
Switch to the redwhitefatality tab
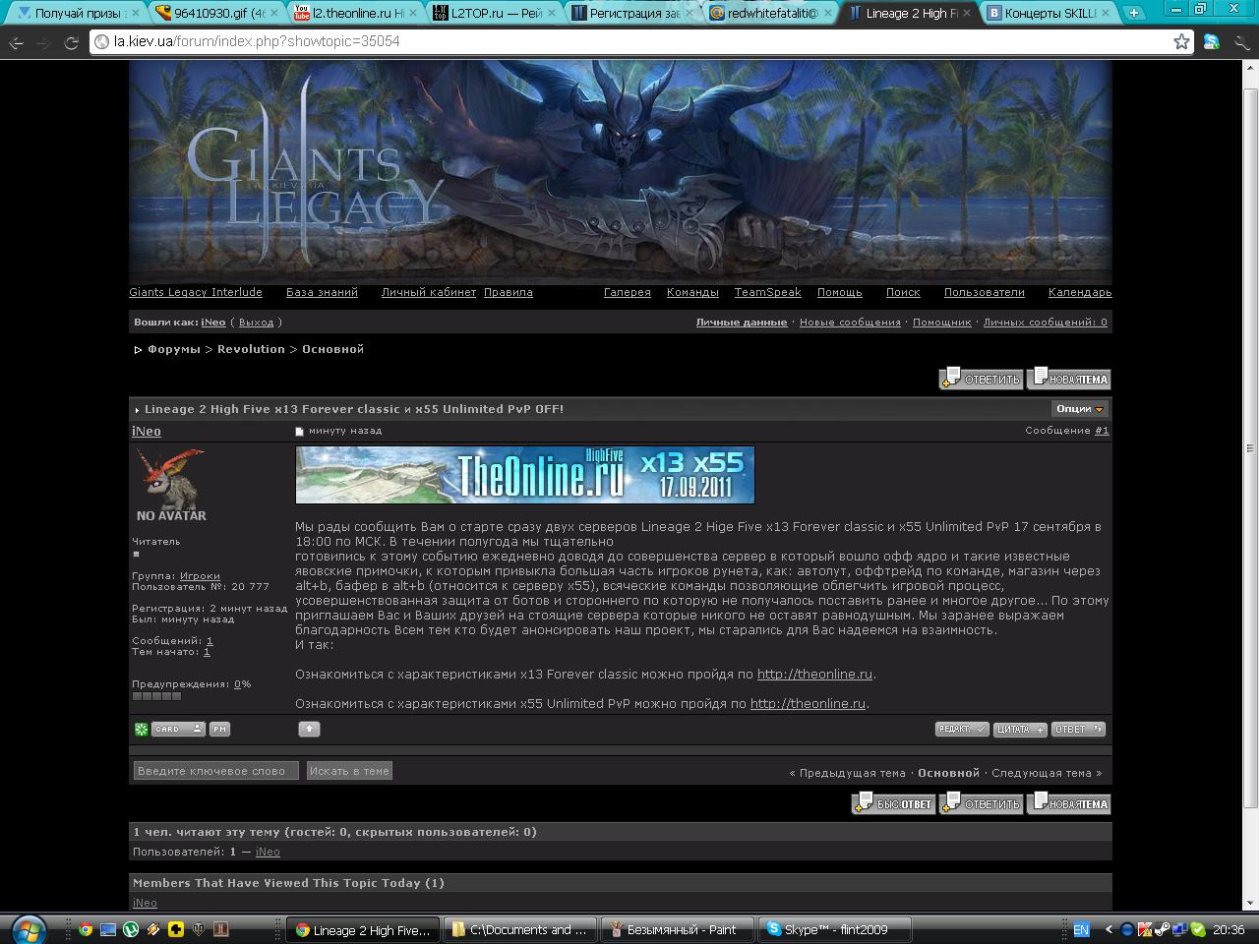(771, 13)
